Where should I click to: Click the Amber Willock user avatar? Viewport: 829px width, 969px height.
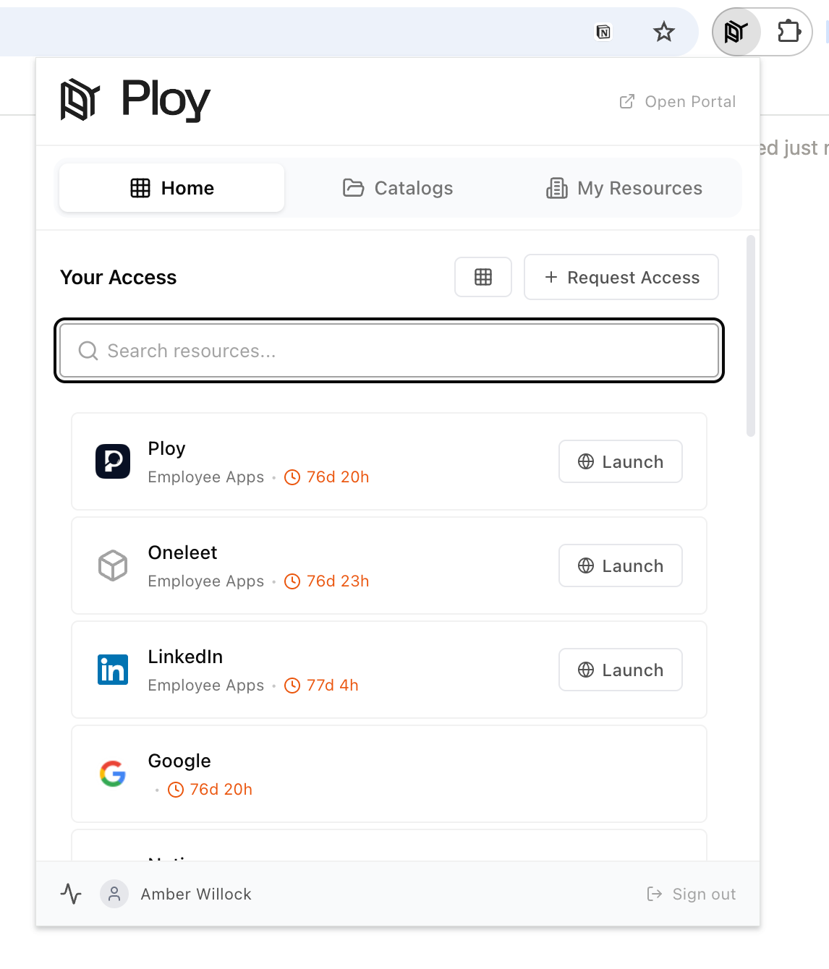(114, 894)
